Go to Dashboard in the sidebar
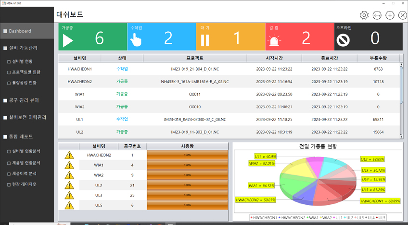This screenshot has height=225, width=408. point(20,31)
